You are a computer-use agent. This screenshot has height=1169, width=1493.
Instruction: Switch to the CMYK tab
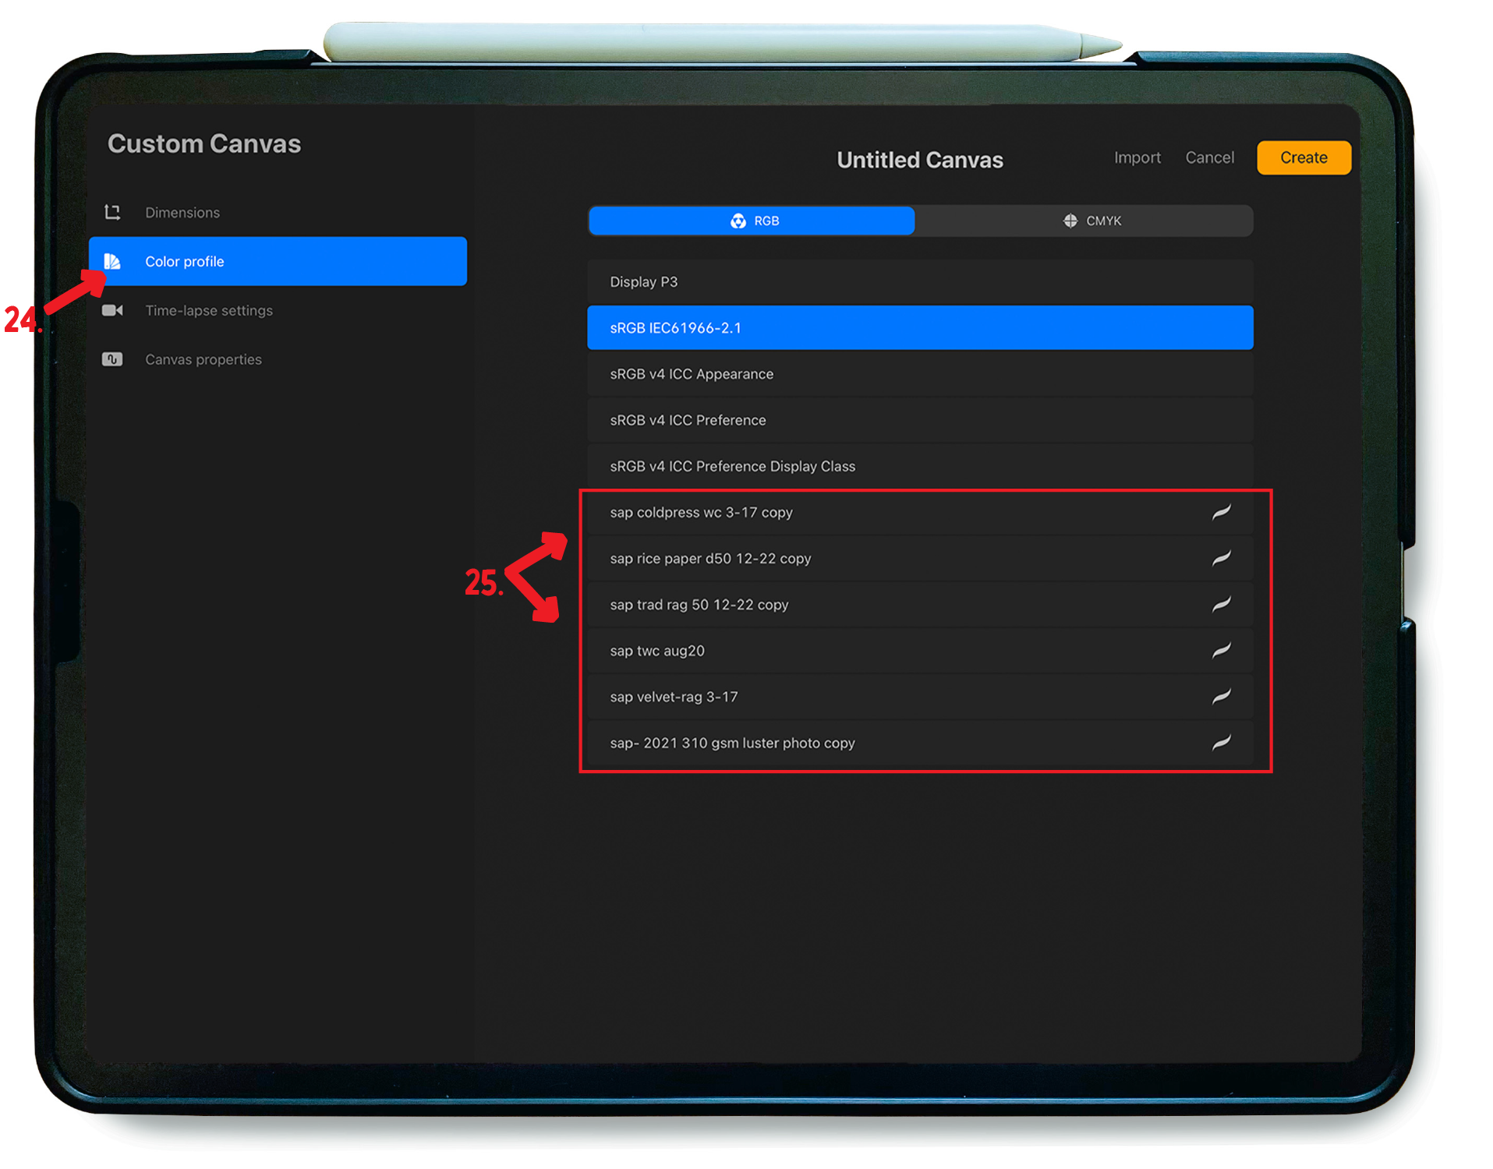point(1084,221)
